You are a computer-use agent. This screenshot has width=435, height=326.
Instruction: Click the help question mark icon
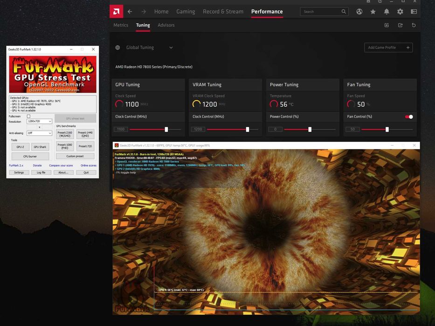(380, 1)
